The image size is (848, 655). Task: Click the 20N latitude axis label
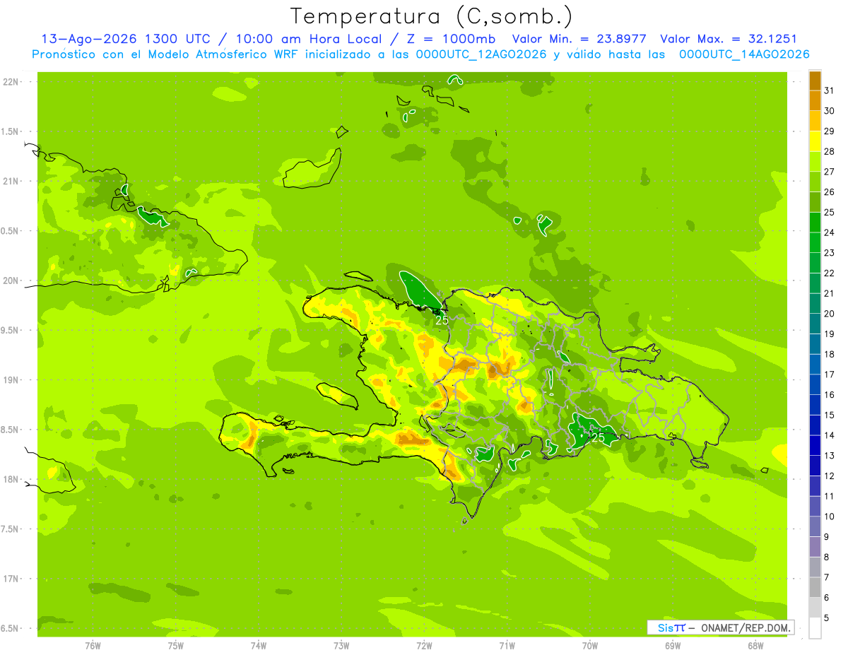point(11,281)
